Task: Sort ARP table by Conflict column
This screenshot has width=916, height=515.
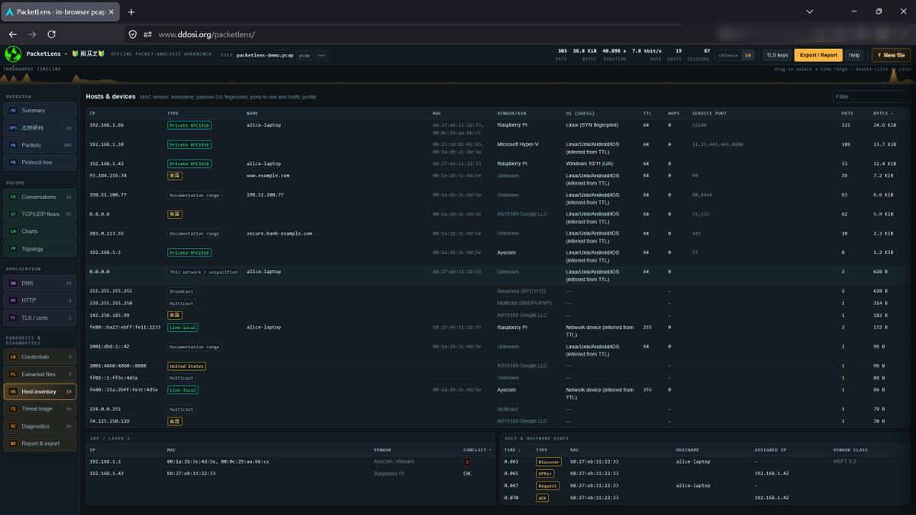Action: (x=477, y=450)
